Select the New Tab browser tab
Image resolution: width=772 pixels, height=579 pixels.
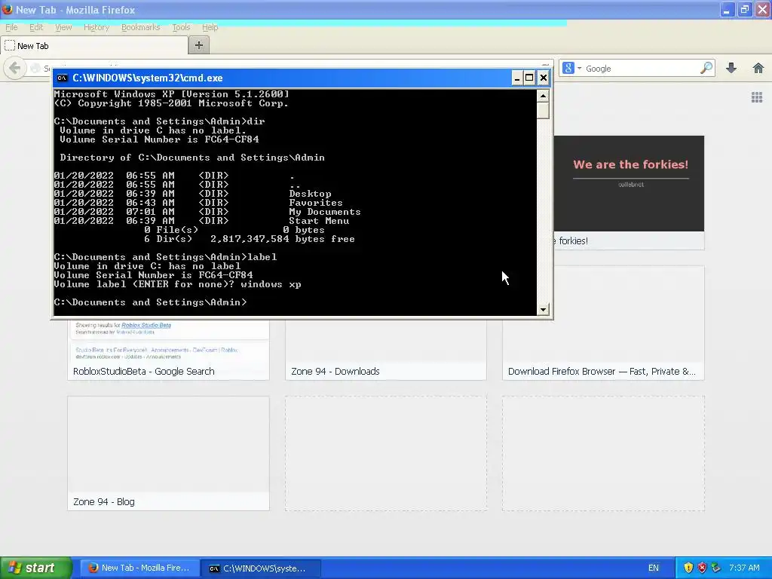[93, 46]
